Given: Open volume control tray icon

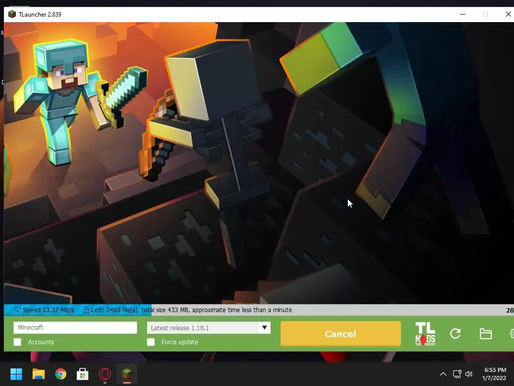Looking at the screenshot, I should tap(469, 374).
